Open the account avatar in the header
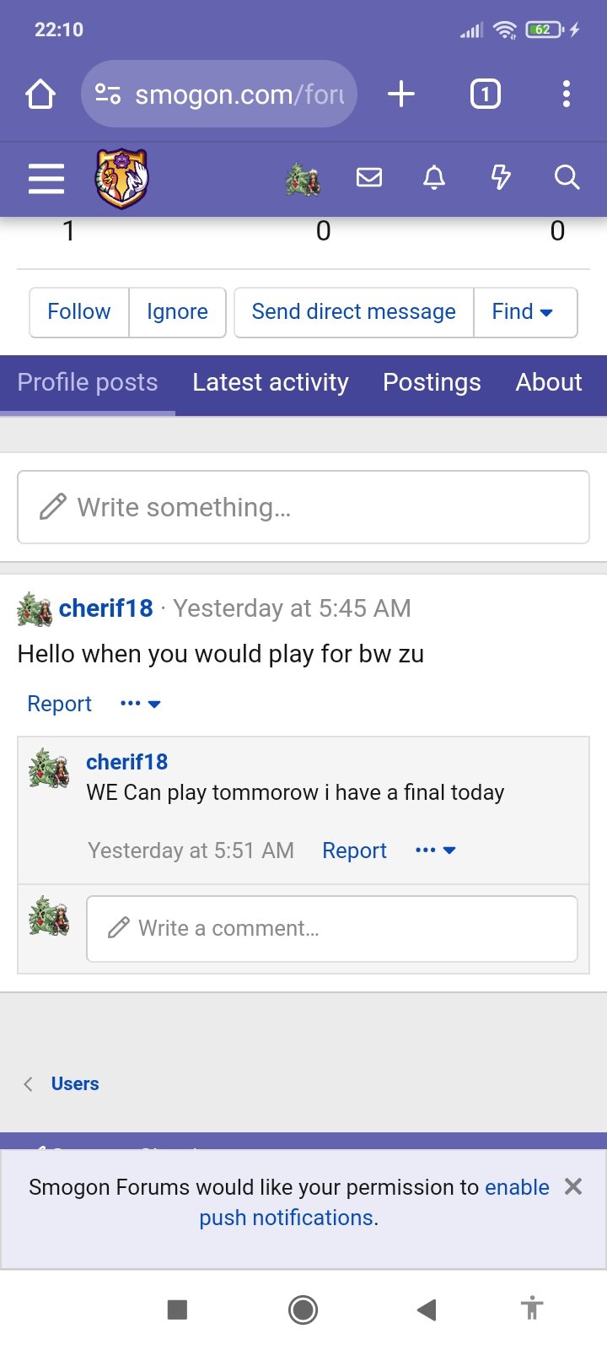This screenshot has width=607, height=1350. coord(303,178)
